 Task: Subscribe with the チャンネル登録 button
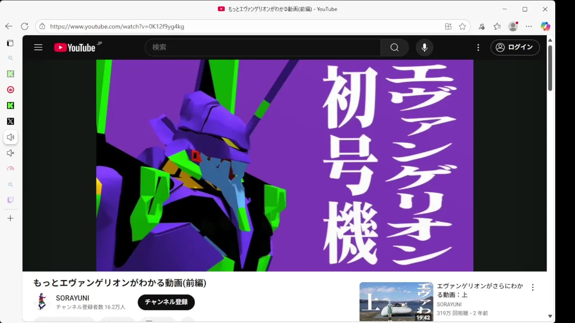[x=166, y=302]
